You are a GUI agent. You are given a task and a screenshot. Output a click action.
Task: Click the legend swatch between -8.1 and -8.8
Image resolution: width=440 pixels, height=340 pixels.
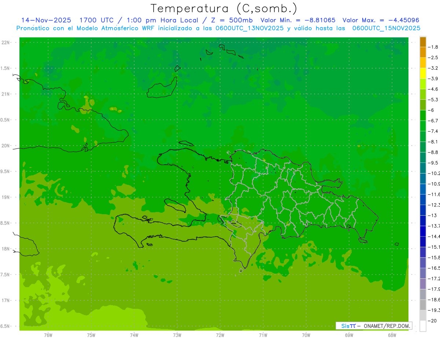423,147
